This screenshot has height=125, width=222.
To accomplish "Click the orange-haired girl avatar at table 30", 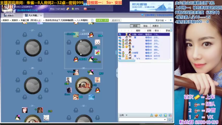I will pyautogui.click(x=76, y=97).
